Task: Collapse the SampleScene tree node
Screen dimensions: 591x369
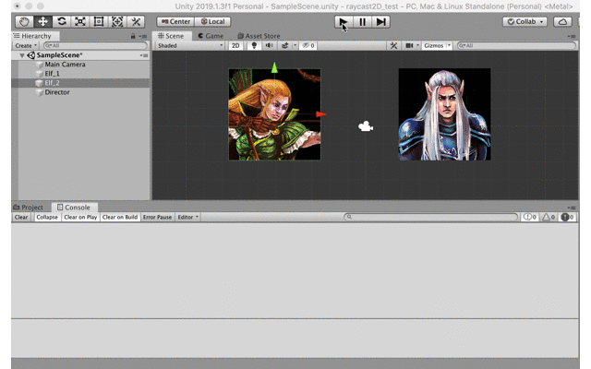Action: pyautogui.click(x=21, y=55)
